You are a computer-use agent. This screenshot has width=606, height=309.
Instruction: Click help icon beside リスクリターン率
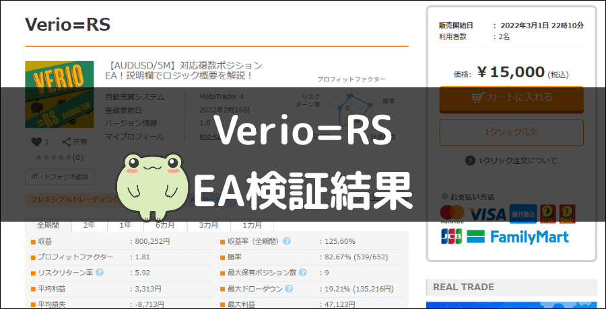point(100,273)
